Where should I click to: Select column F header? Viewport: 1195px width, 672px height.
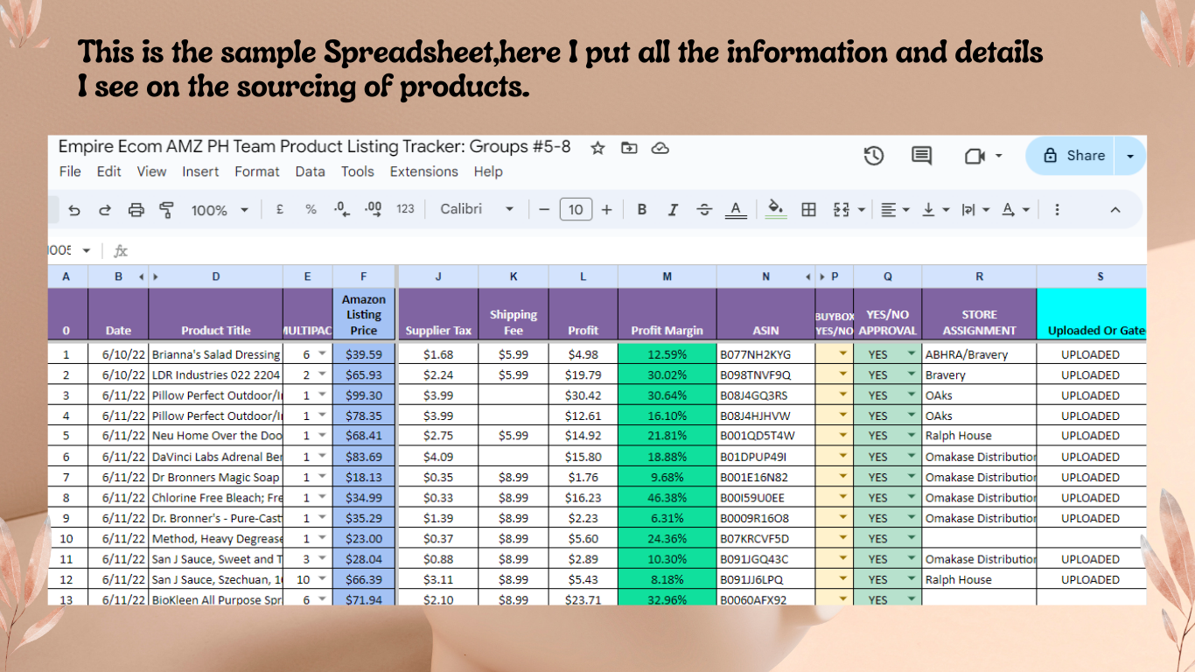[x=364, y=276]
